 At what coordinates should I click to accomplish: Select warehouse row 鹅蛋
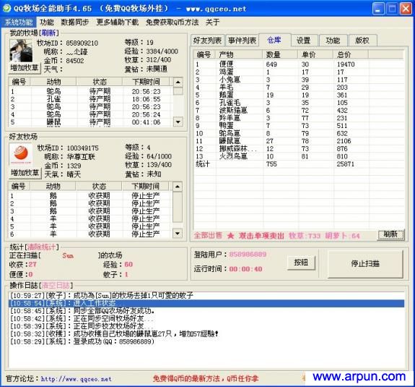pyautogui.click(x=299, y=95)
